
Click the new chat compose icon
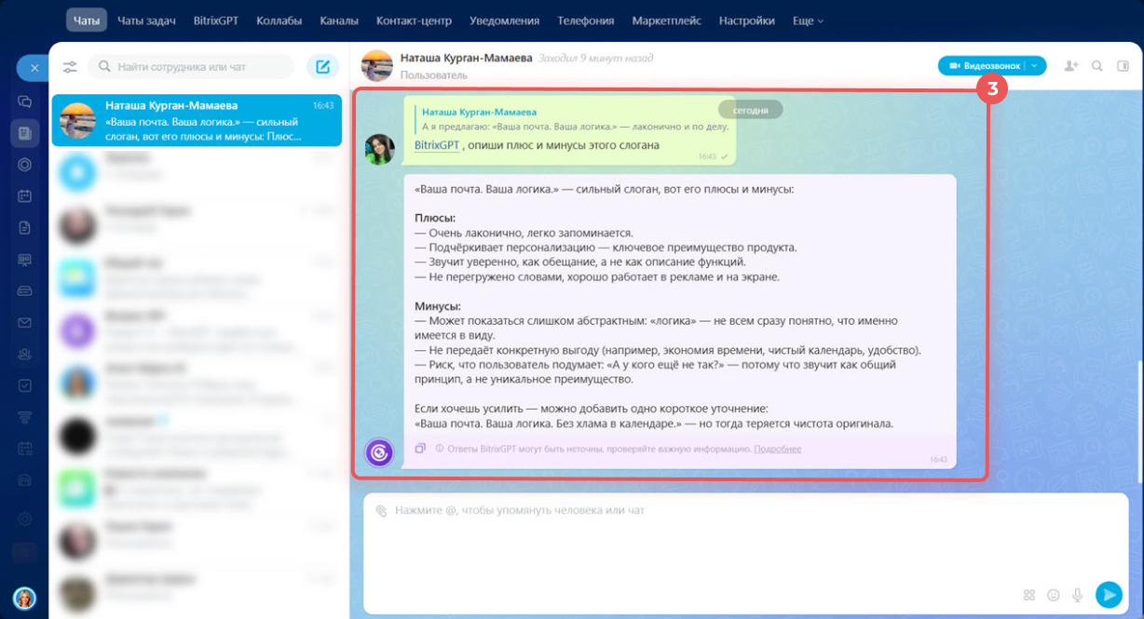pyautogui.click(x=322, y=67)
